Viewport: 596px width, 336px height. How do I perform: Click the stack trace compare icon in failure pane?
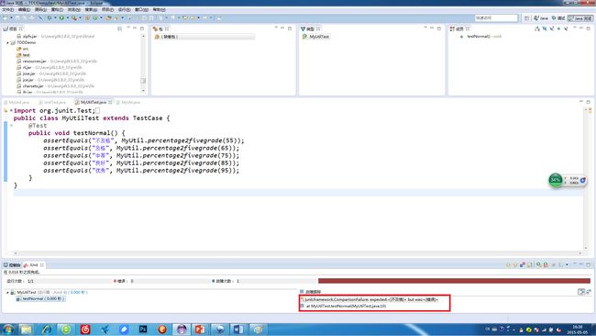pos(581,292)
